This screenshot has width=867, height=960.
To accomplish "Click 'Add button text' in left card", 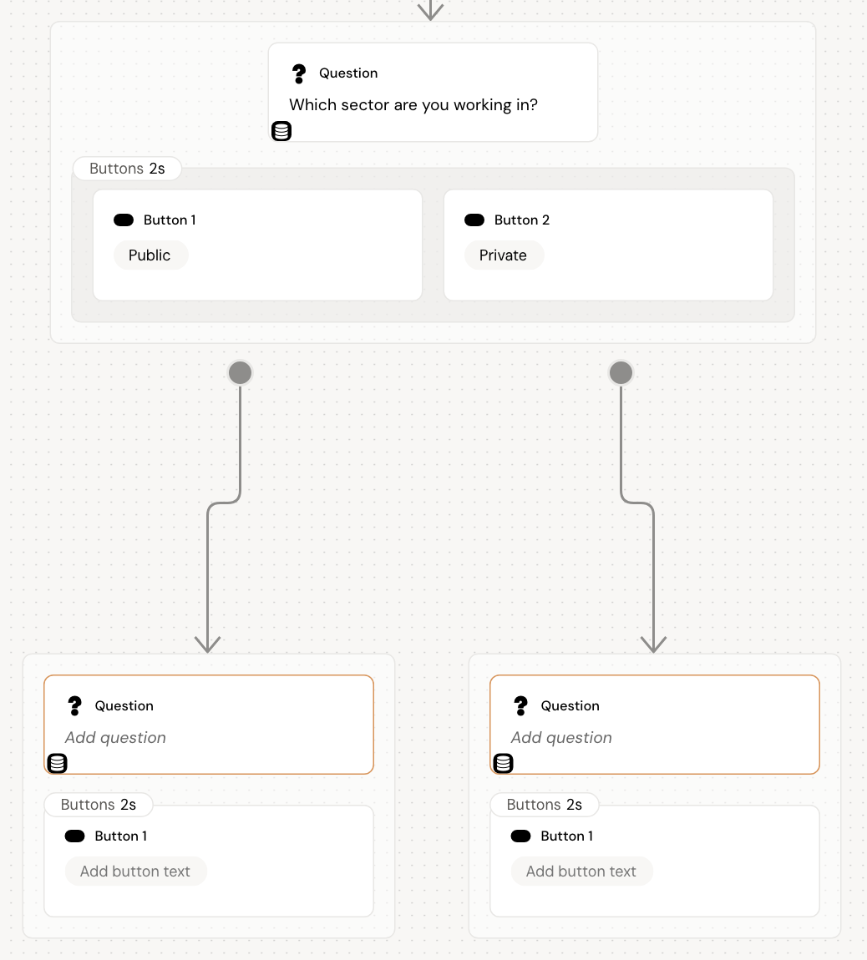I will [x=135, y=872].
